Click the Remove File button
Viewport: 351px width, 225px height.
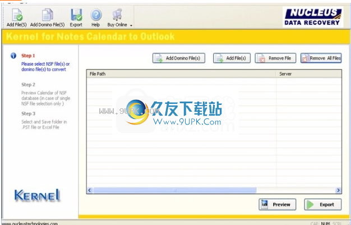click(275, 58)
